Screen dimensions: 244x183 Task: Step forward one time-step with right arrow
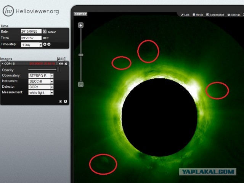(x=49, y=44)
